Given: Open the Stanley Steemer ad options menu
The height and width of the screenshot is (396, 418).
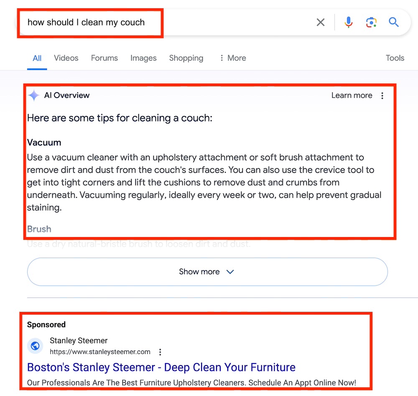Looking at the screenshot, I should [x=160, y=352].
